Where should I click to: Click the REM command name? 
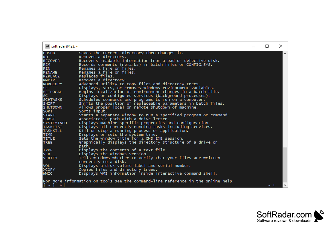coord(46,65)
